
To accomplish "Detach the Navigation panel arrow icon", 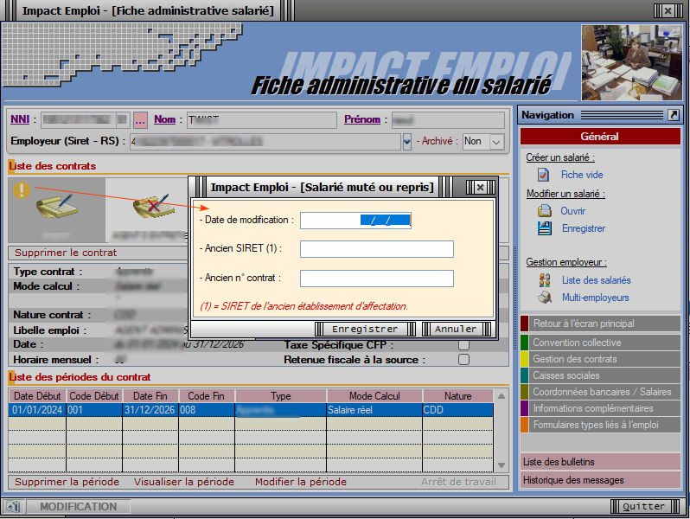I will click(674, 115).
